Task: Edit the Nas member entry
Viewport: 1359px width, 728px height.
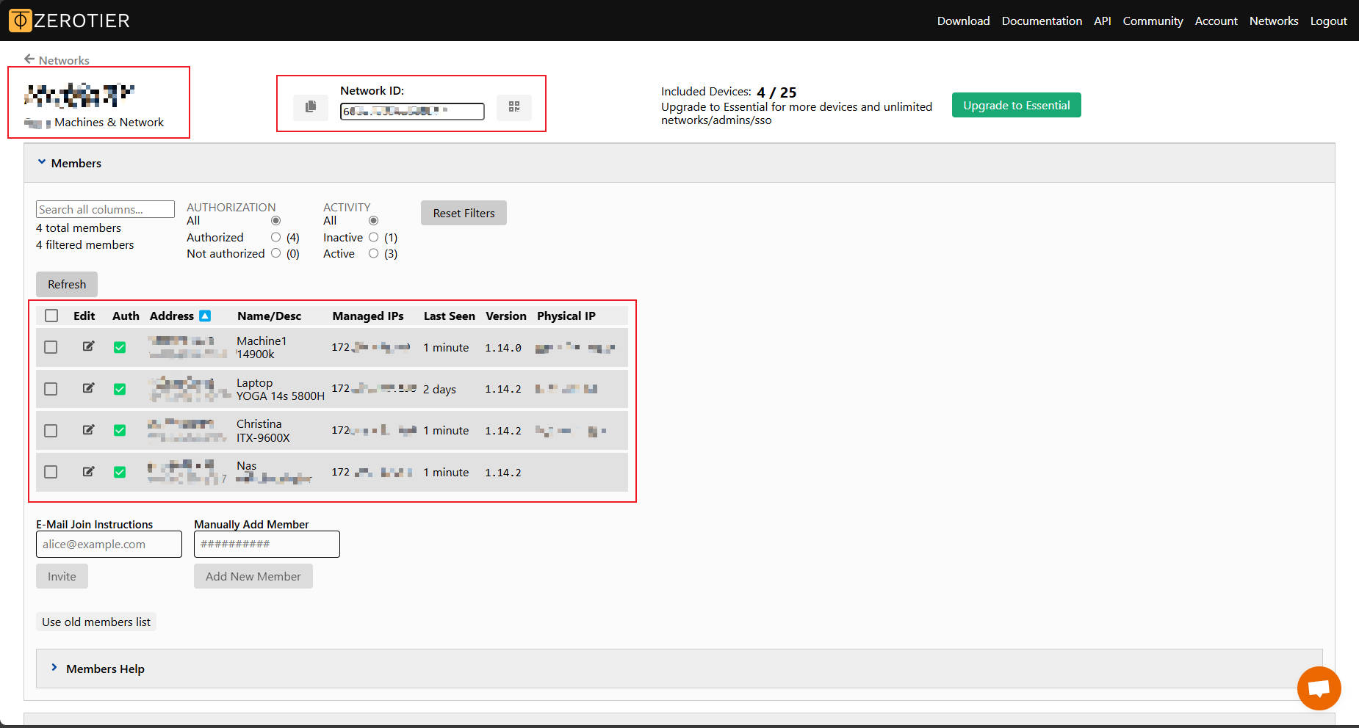Action: pos(88,472)
